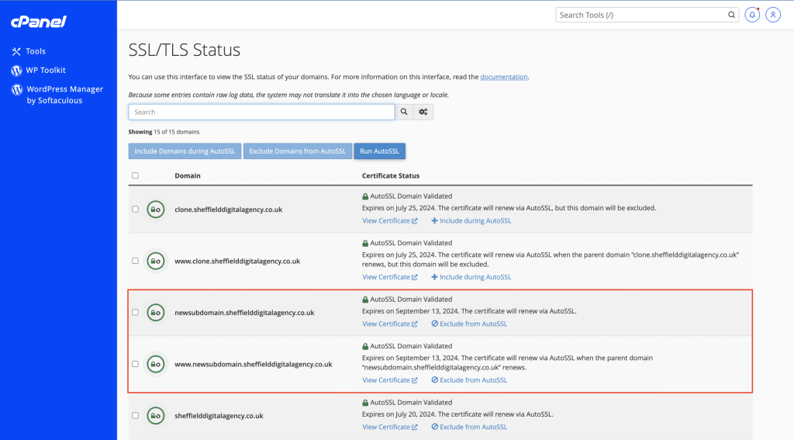Click domain name newsubdomain.sheffielddigitalagency.co.uk
This screenshot has width=794, height=440.
click(244, 313)
